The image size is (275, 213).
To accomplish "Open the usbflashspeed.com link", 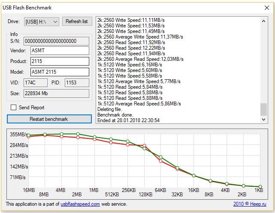I will tap(80, 204).
